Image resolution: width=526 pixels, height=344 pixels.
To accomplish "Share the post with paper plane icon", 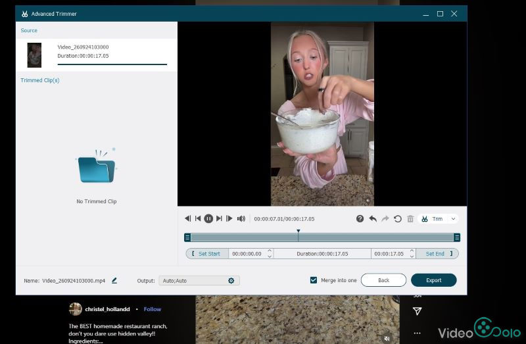I will pos(417,311).
